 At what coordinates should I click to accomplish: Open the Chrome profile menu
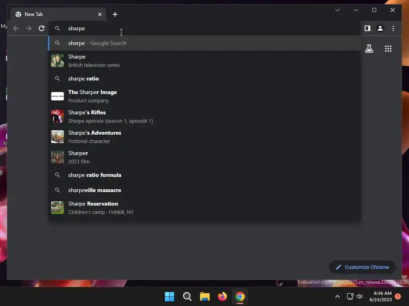coord(380,28)
